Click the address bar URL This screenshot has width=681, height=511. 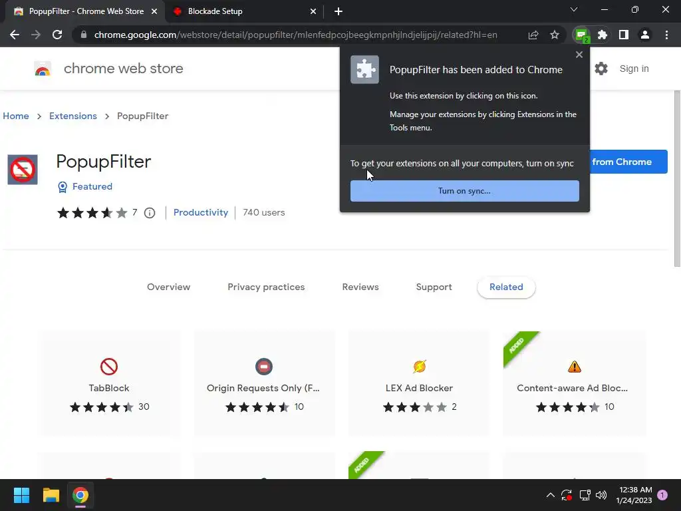click(x=295, y=35)
